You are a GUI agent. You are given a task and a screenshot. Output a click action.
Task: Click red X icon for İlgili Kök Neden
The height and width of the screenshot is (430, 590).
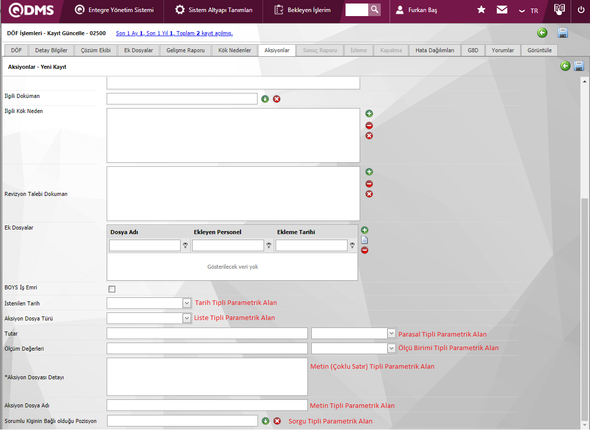pos(369,136)
